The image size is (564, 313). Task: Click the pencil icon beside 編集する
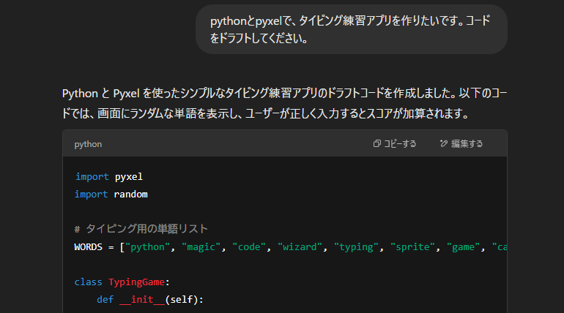point(444,143)
